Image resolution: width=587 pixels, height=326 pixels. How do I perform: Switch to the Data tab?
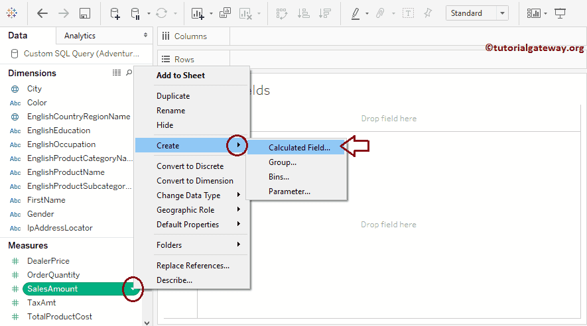click(x=17, y=36)
